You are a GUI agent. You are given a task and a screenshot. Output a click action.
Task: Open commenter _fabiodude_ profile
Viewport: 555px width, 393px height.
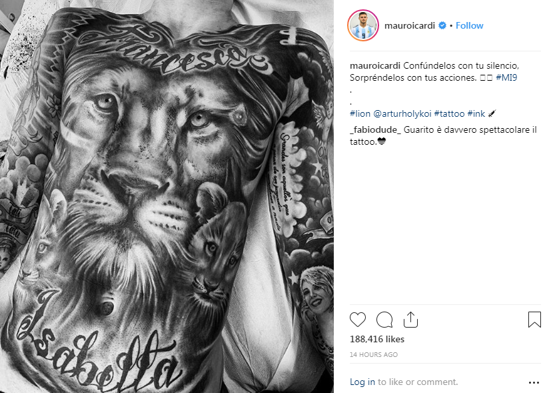coord(375,129)
